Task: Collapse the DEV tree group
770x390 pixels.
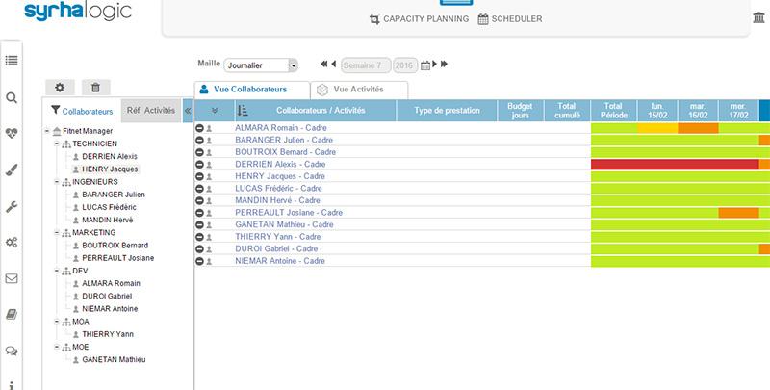Action: [57, 272]
